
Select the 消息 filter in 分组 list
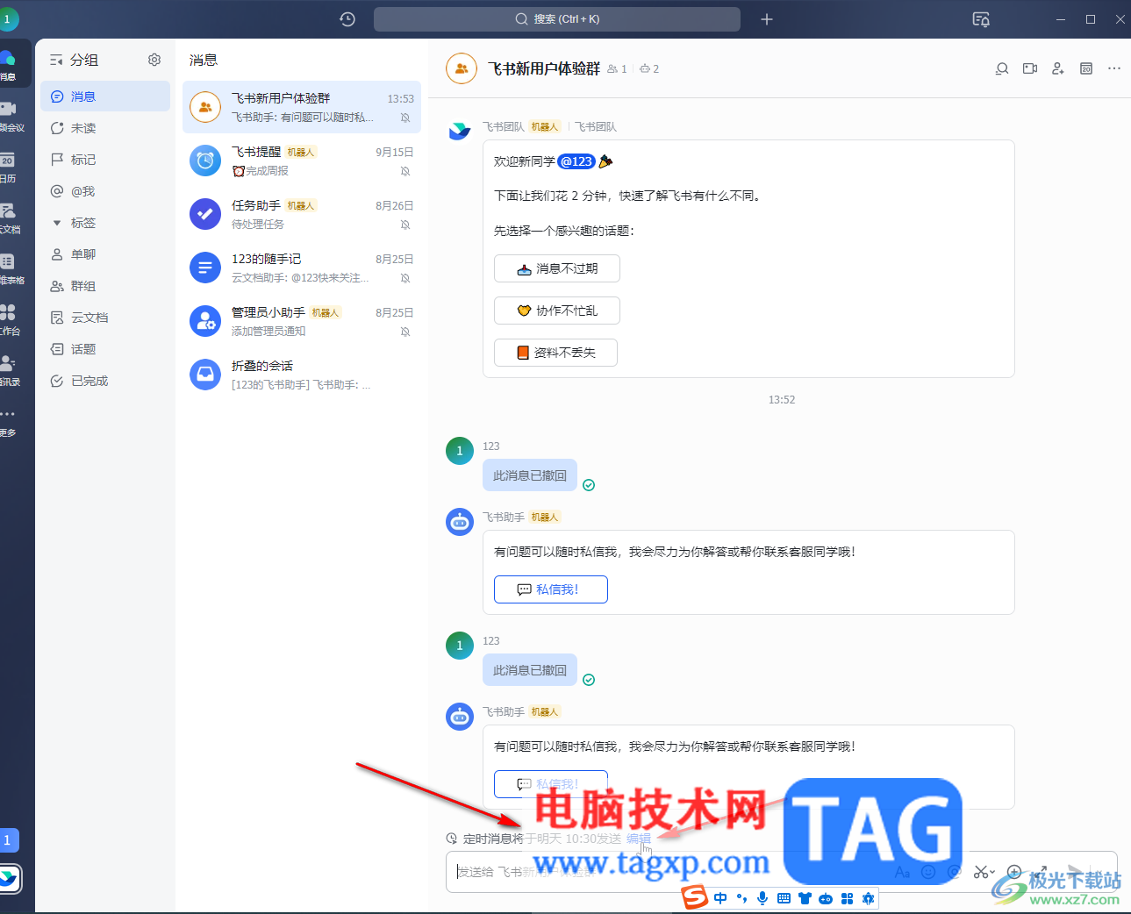(x=105, y=96)
